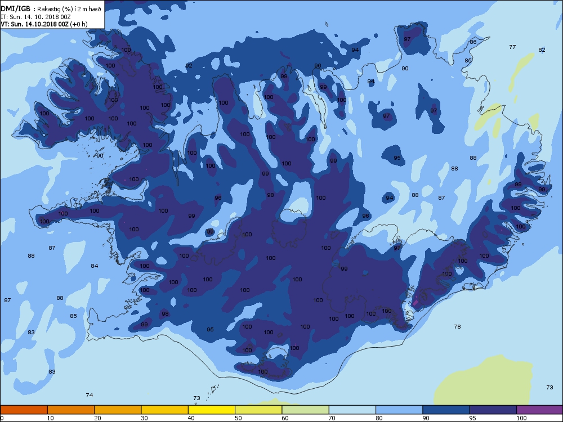
Task: Click the bright yellow 40–50 legend swatch
Action: [x=212, y=410]
